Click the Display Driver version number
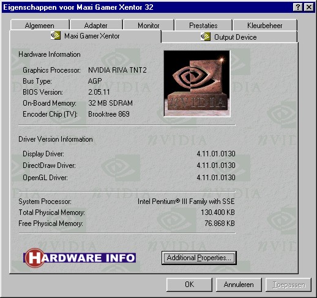317x298 pixels. pyautogui.click(x=216, y=154)
